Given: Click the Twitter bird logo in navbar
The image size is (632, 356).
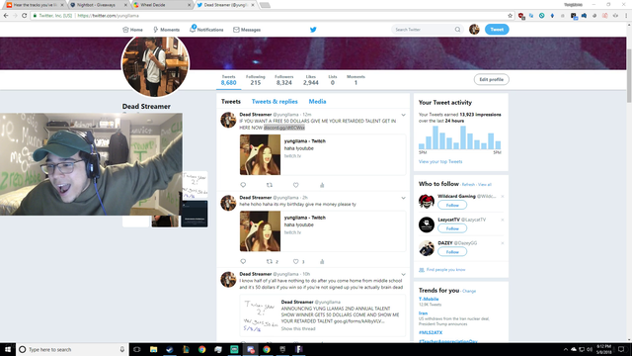Looking at the screenshot, I should tap(313, 30).
